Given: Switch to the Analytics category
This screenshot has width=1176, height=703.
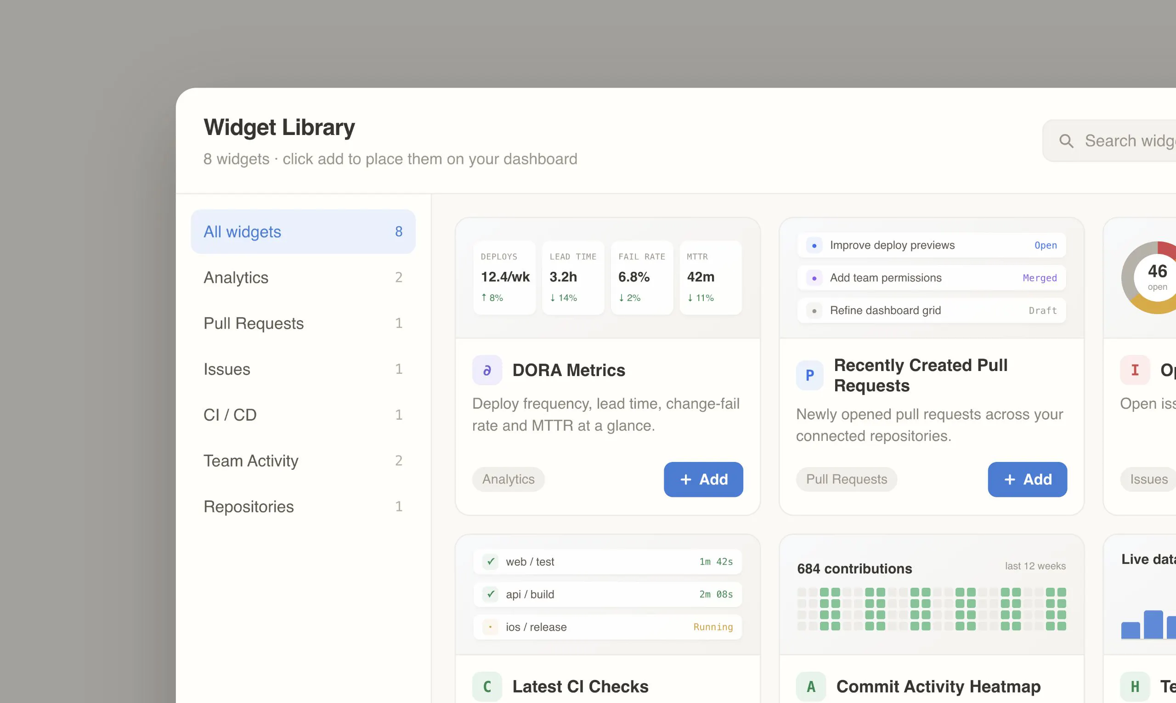Looking at the screenshot, I should point(303,278).
